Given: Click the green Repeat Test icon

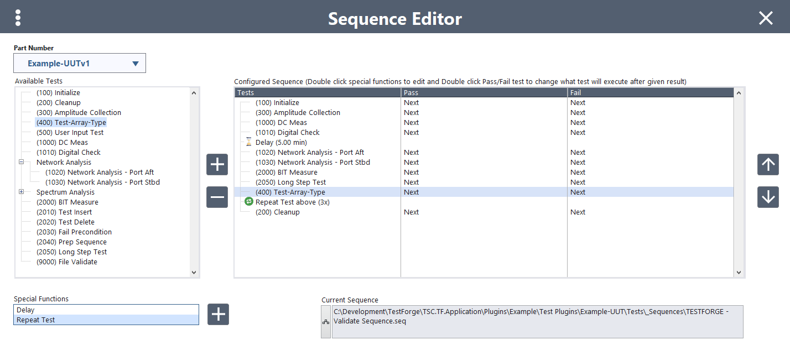Looking at the screenshot, I should point(248,202).
